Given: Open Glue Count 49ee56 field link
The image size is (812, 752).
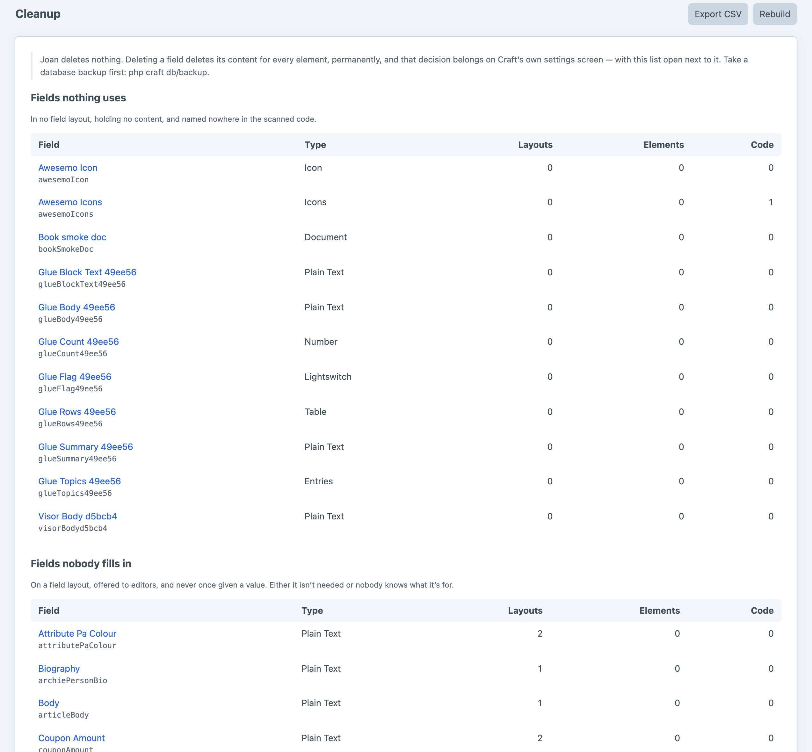Looking at the screenshot, I should coord(78,342).
